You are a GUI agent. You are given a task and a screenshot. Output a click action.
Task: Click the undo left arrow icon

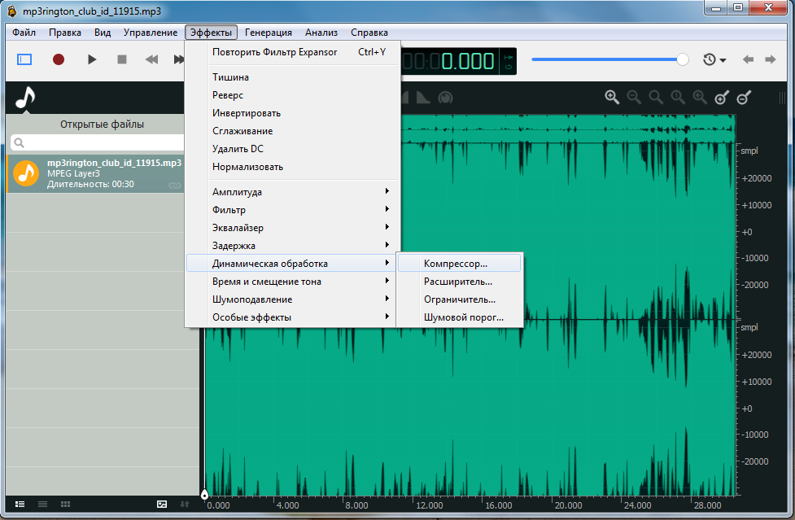748,59
